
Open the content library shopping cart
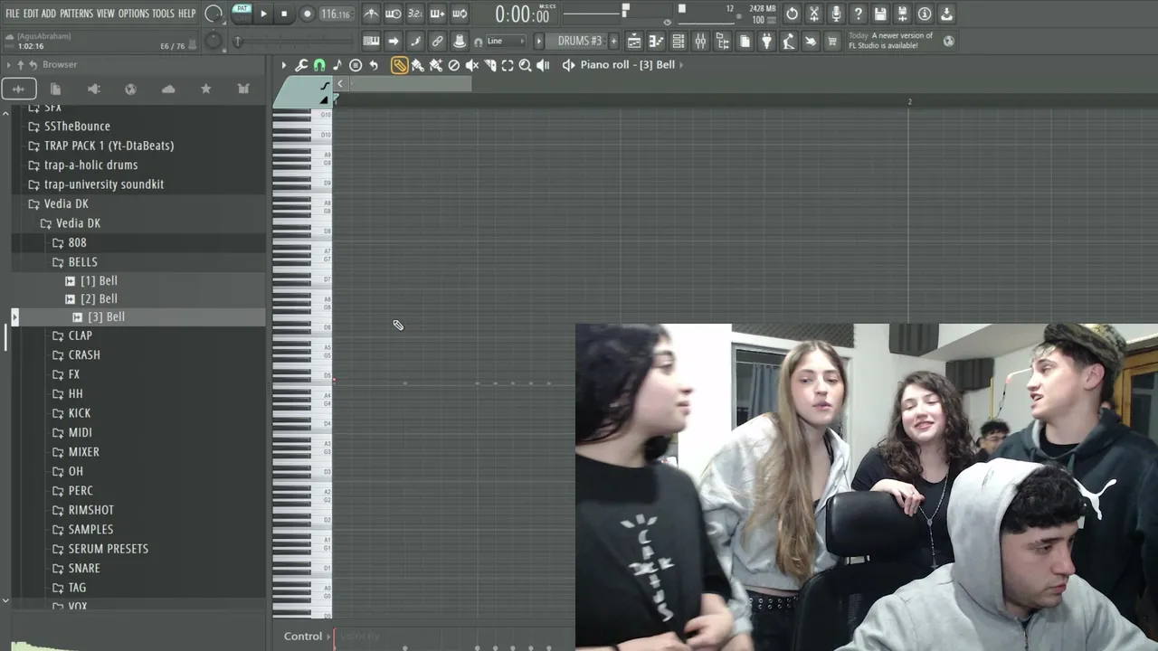(832, 41)
